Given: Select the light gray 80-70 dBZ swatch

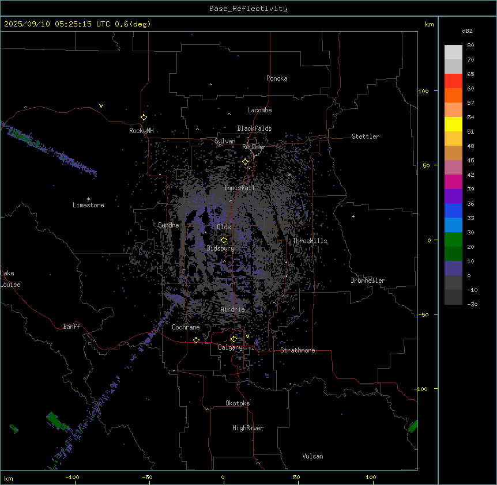Looking at the screenshot, I should click(x=453, y=52).
